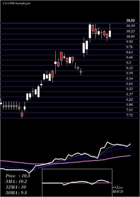Click the '<<Live MACD' label
The width and height of the screenshot is (140, 197).
click(x=118, y=189)
